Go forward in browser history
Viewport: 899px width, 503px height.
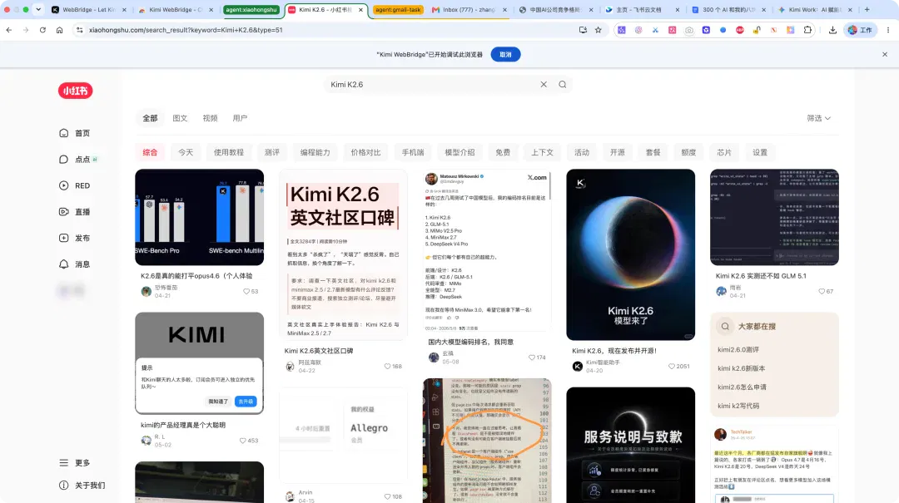tap(26, 30)
